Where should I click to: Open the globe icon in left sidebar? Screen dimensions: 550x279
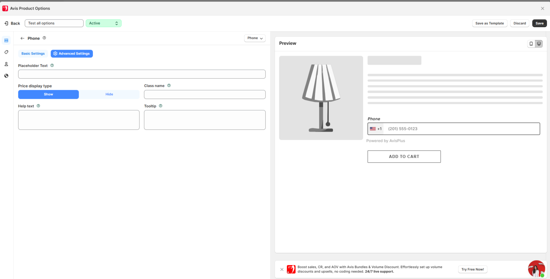(x=6, y=76)
